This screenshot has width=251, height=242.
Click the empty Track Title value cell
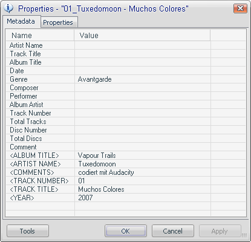[x=143, y=54]
